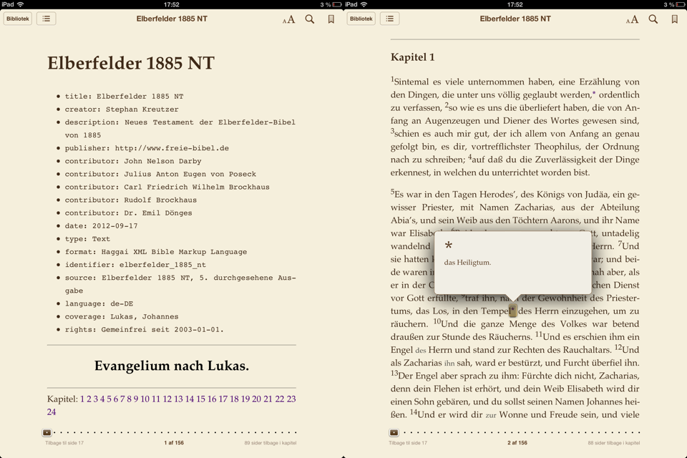Toggle bookmark on the left page
The image size is (687, 458).
click(331, 19)
